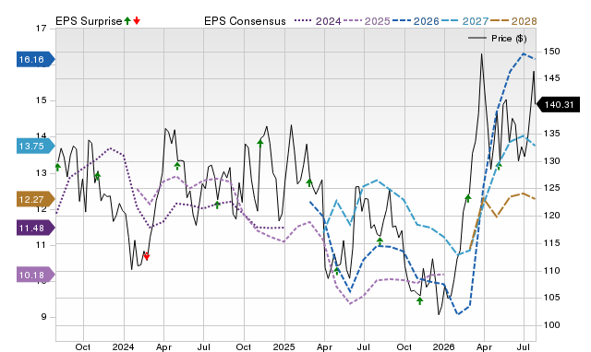Toggle the Price ($) line legend entry
This screenshot has height=352, width=591.
point(498,39)
